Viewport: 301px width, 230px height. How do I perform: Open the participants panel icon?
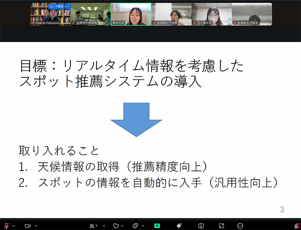tap(92, 226)
